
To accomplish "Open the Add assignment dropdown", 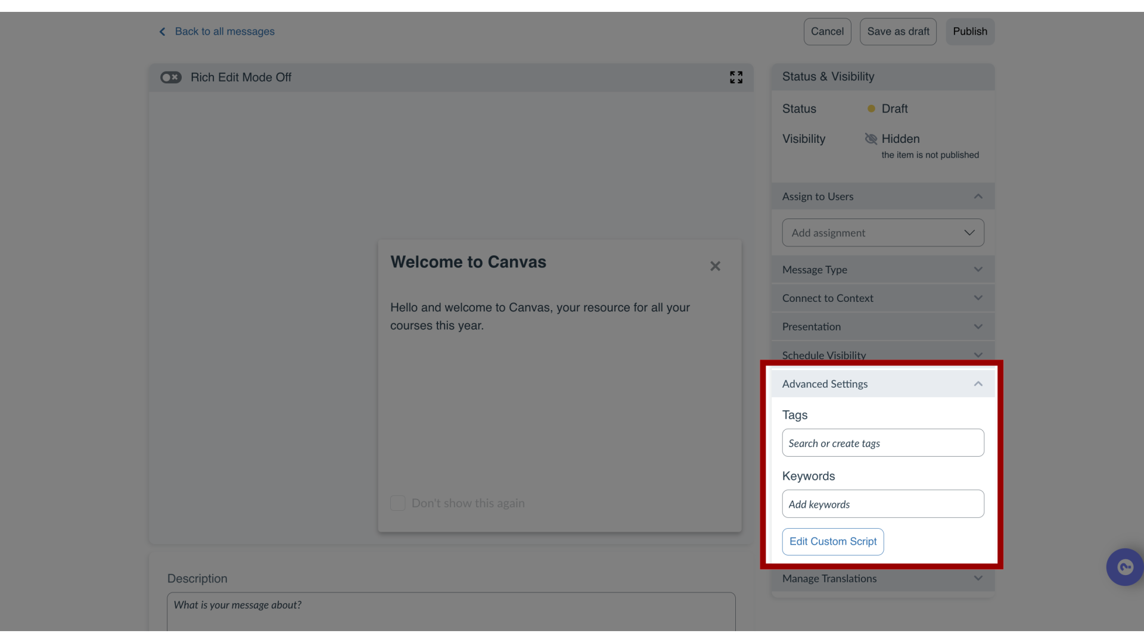I will coord(883,233).
